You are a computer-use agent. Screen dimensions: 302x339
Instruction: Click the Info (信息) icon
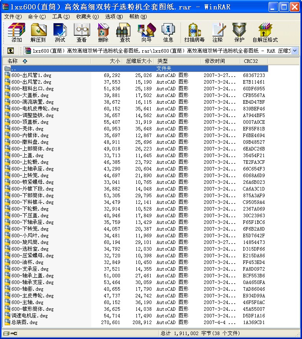168,33
